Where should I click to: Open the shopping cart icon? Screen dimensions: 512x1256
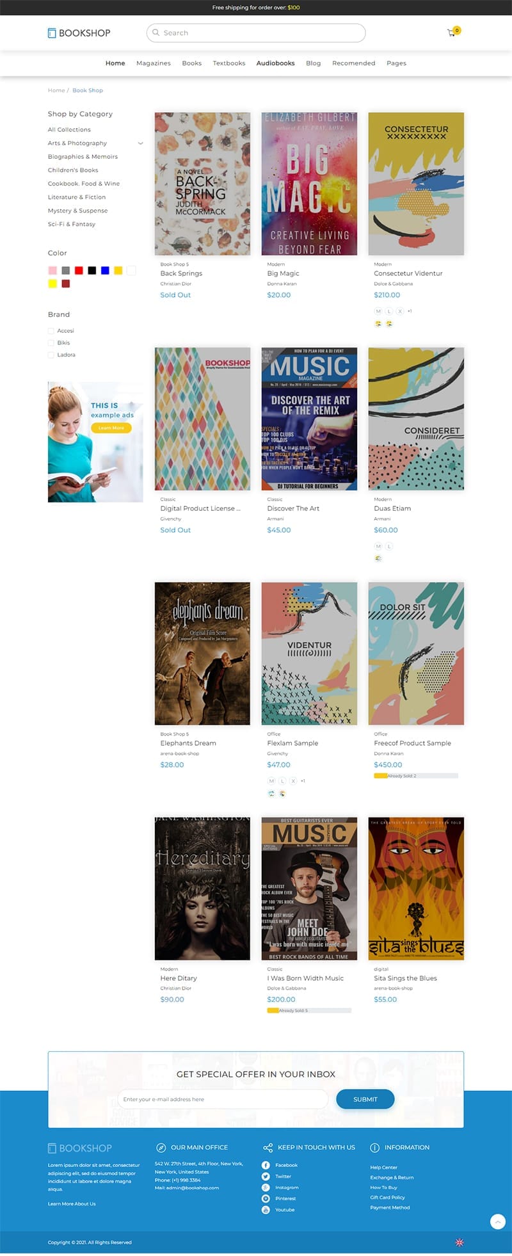coord(451,33)
